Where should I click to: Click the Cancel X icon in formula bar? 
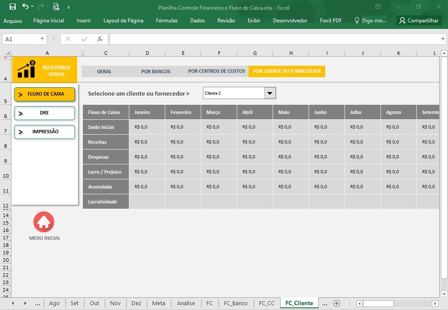(68, 39)
